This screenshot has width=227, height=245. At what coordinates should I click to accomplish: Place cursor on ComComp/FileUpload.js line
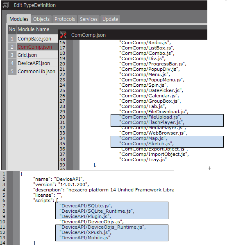point(150,117)
